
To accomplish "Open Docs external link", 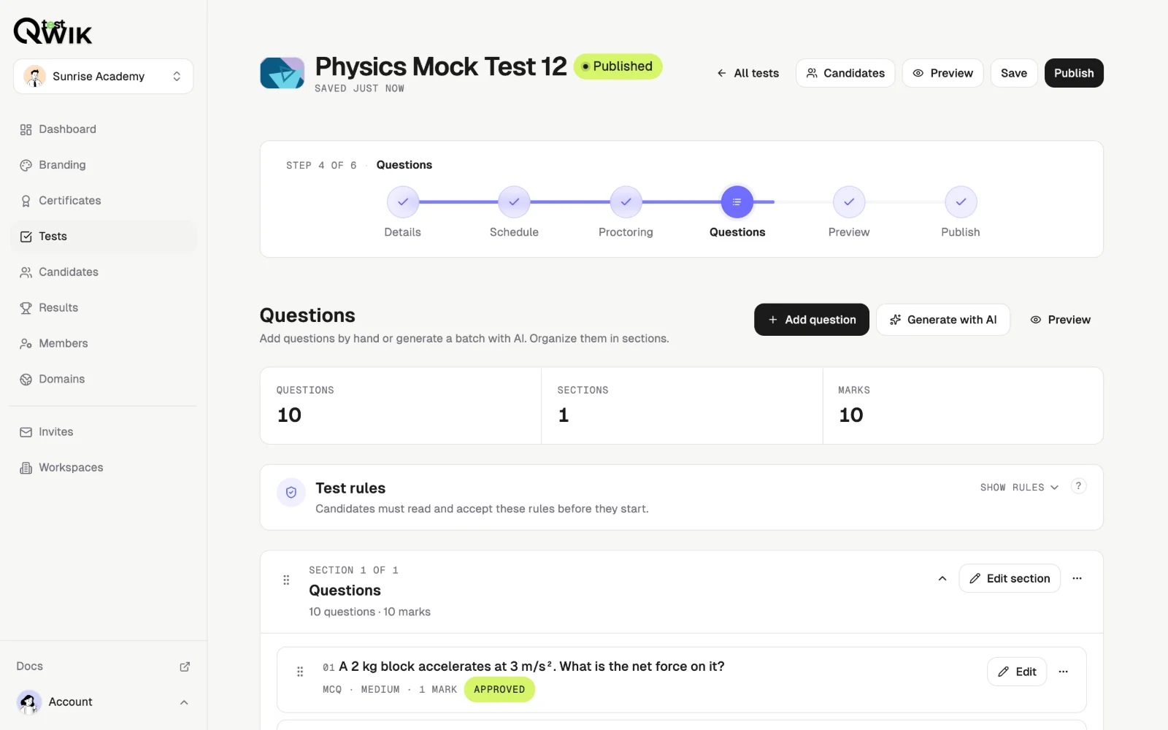I will pyautogui.click(x=104, y=666).
